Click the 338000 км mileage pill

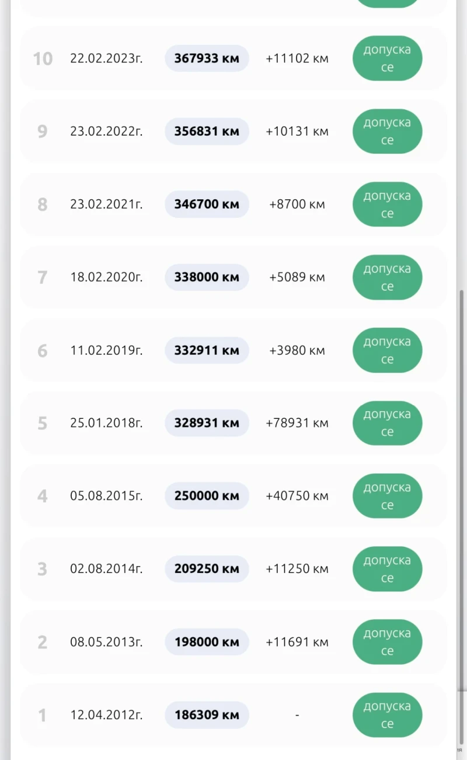(207, 277)
